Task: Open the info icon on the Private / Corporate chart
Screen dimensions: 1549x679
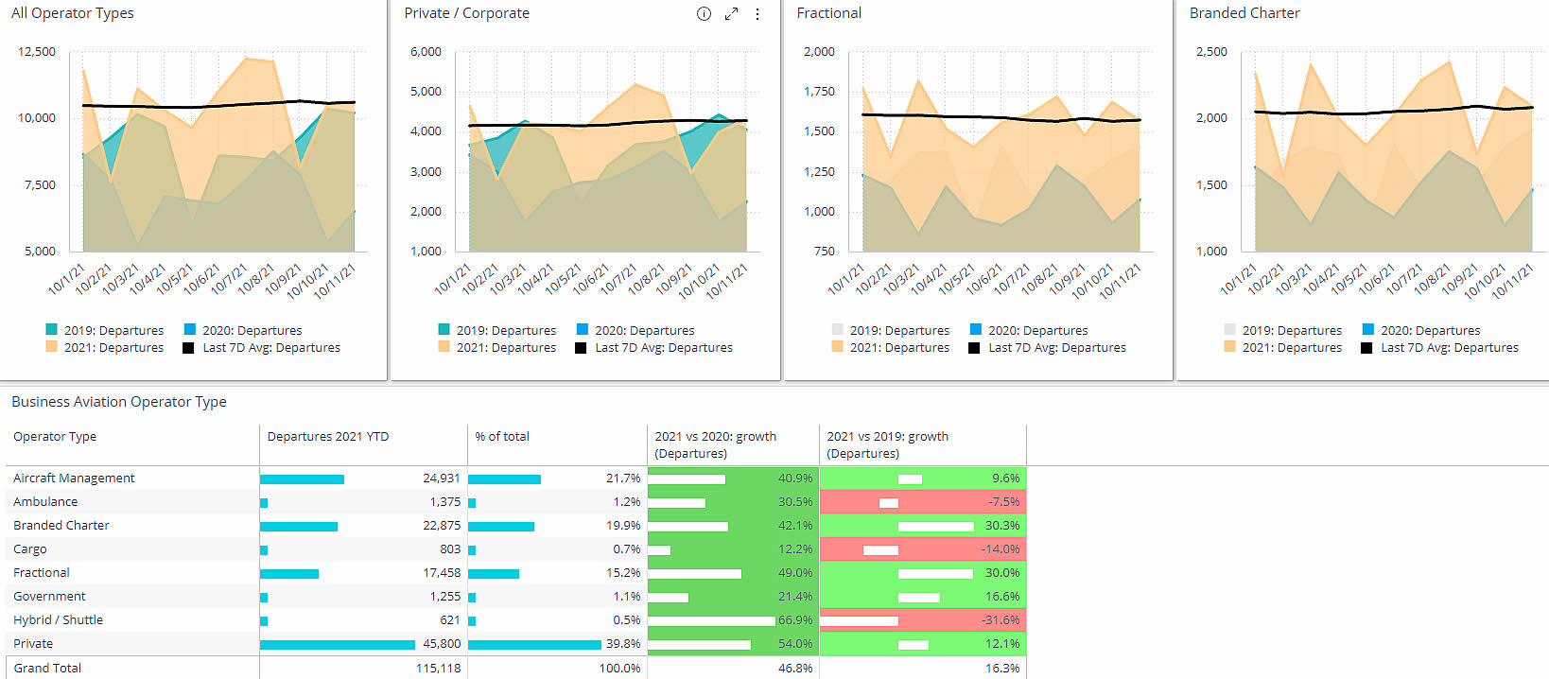Action: [704, 14]
